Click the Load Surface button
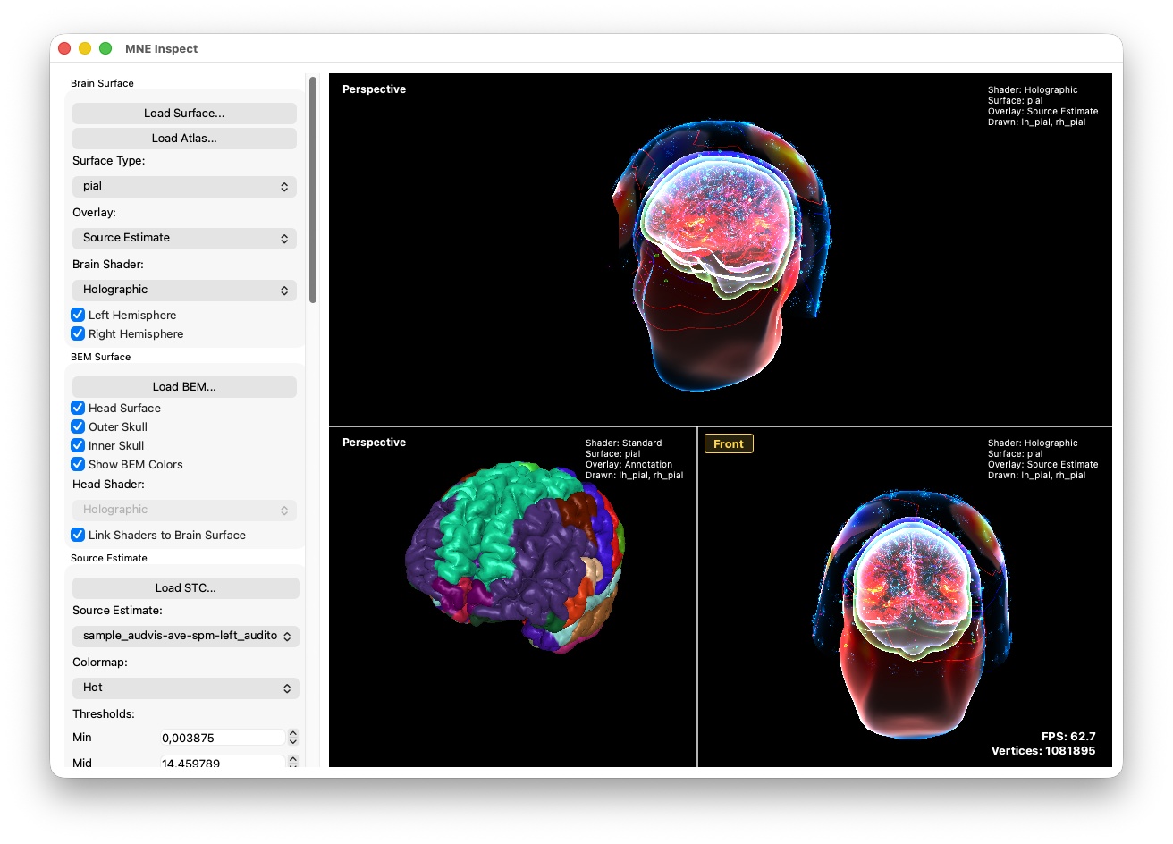This screenshot has width=1173, height=844. coord(184,114)
